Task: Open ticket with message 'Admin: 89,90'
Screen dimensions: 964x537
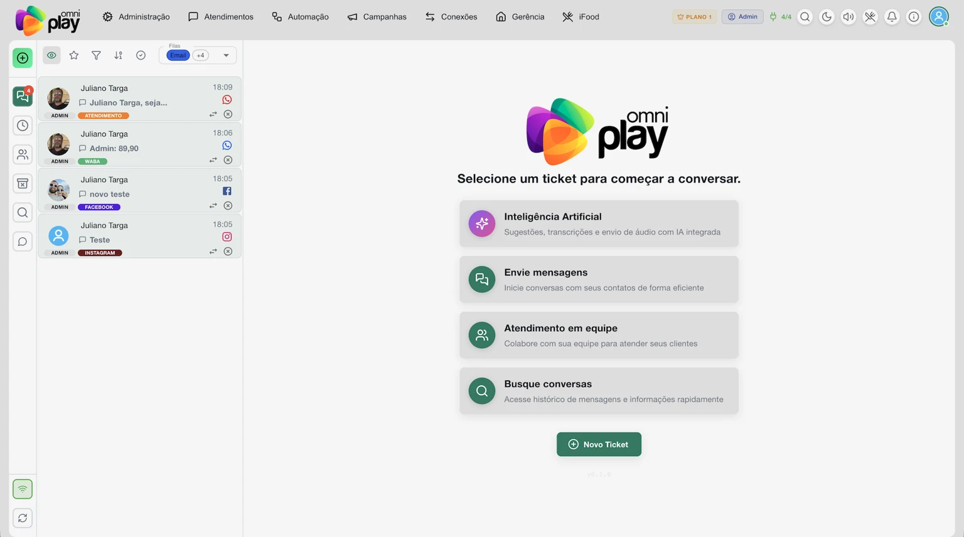Action: pos(139,144)
